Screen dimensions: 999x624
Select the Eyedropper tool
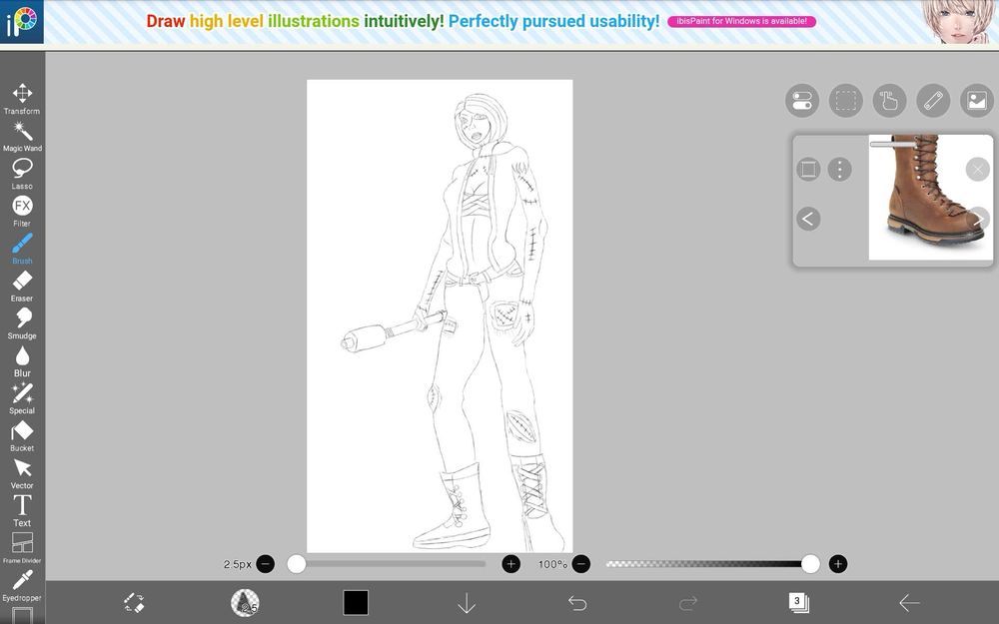(x=22, y=586)
